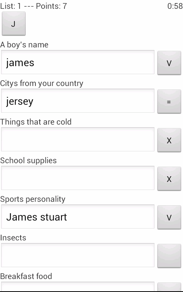Edit the boy's name field containing james
Image resolution: width=183 pixels, height=292 pixels.
[78, 62]
